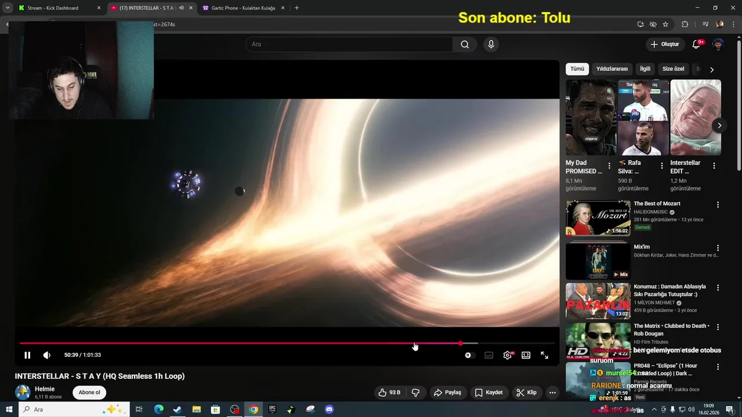Open Discord from the taskbar

(329, 409)
